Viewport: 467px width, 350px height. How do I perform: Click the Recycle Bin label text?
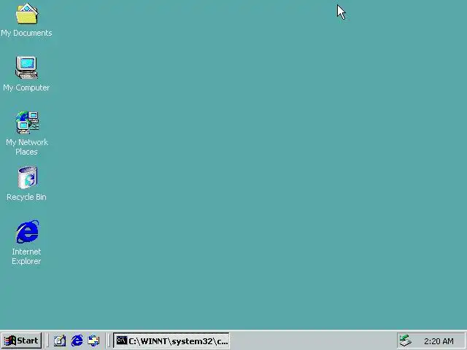[26, 197]
